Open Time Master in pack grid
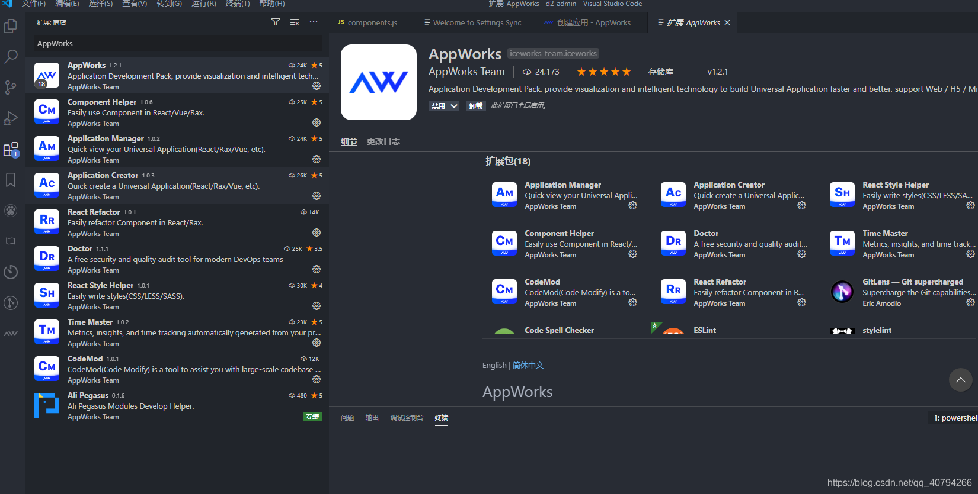Viewport: 978px width, 494px height. 903,244
